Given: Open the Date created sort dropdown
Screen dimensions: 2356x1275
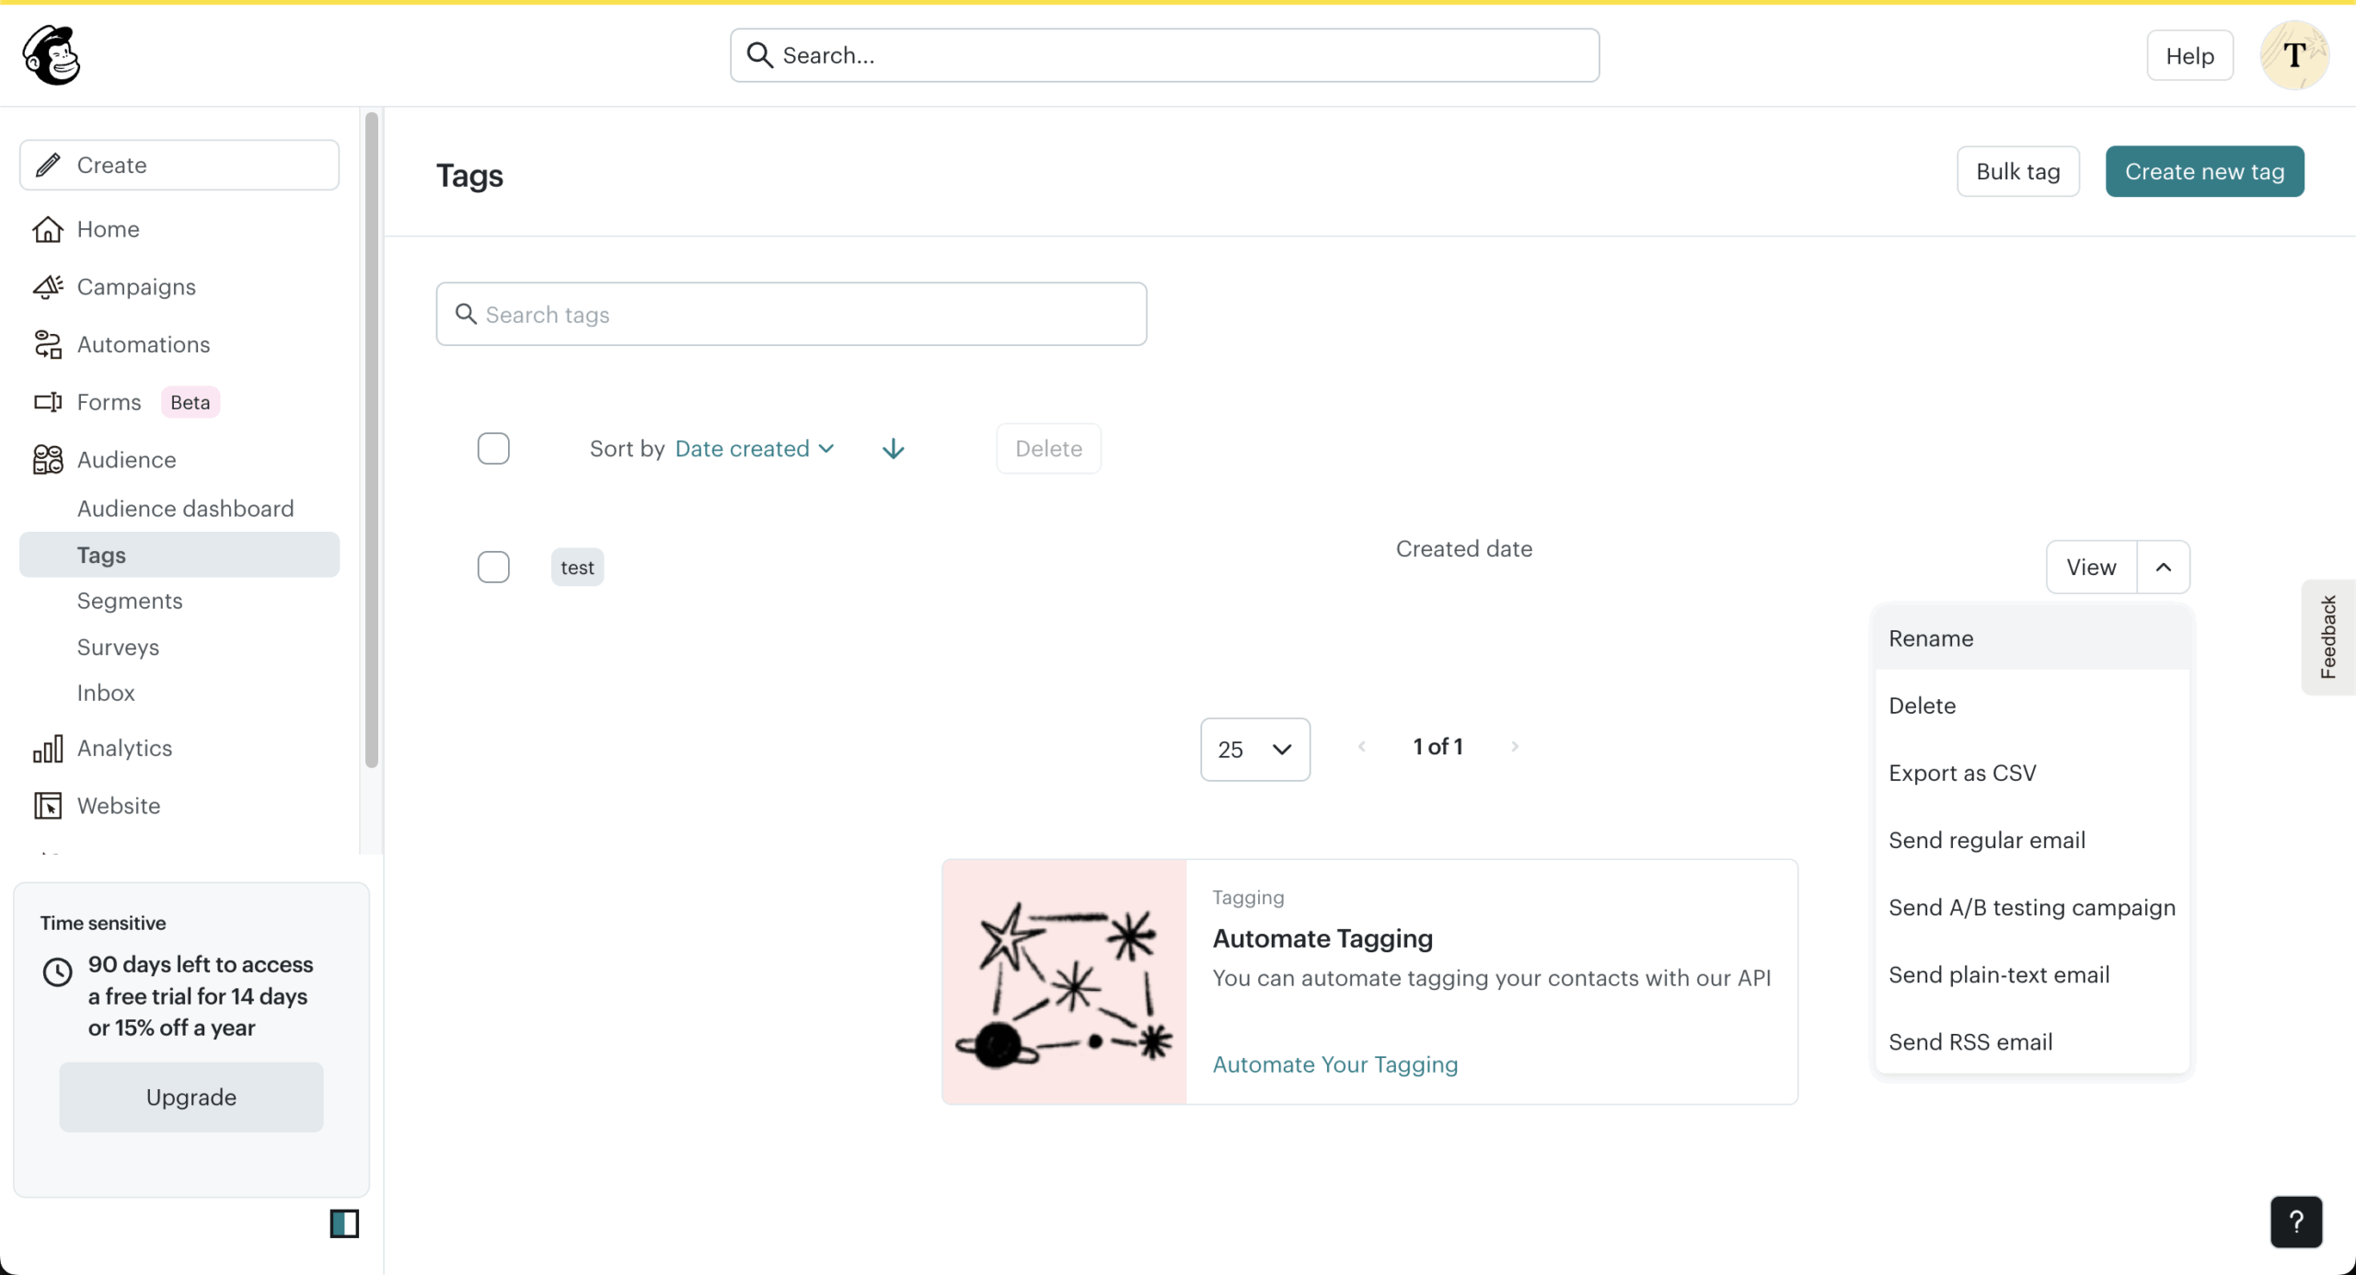Looking at the screenshot, I should (755, 449).
